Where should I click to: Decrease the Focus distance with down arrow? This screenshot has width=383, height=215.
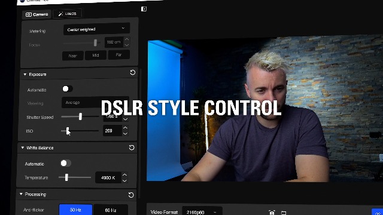(126, 45)
